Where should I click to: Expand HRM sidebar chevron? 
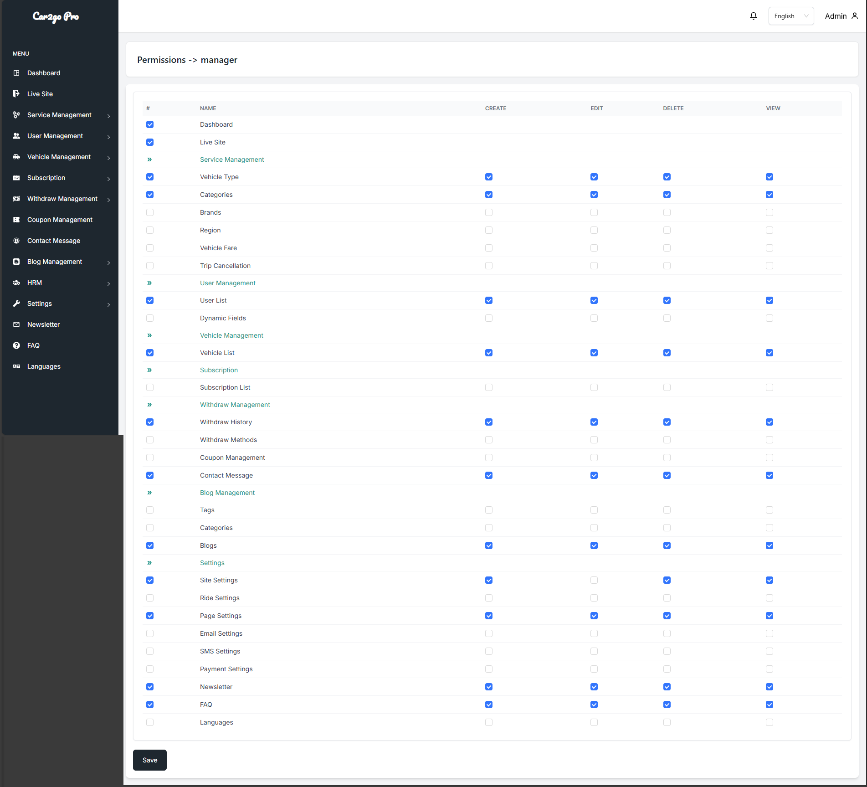(x=109, y=283)
